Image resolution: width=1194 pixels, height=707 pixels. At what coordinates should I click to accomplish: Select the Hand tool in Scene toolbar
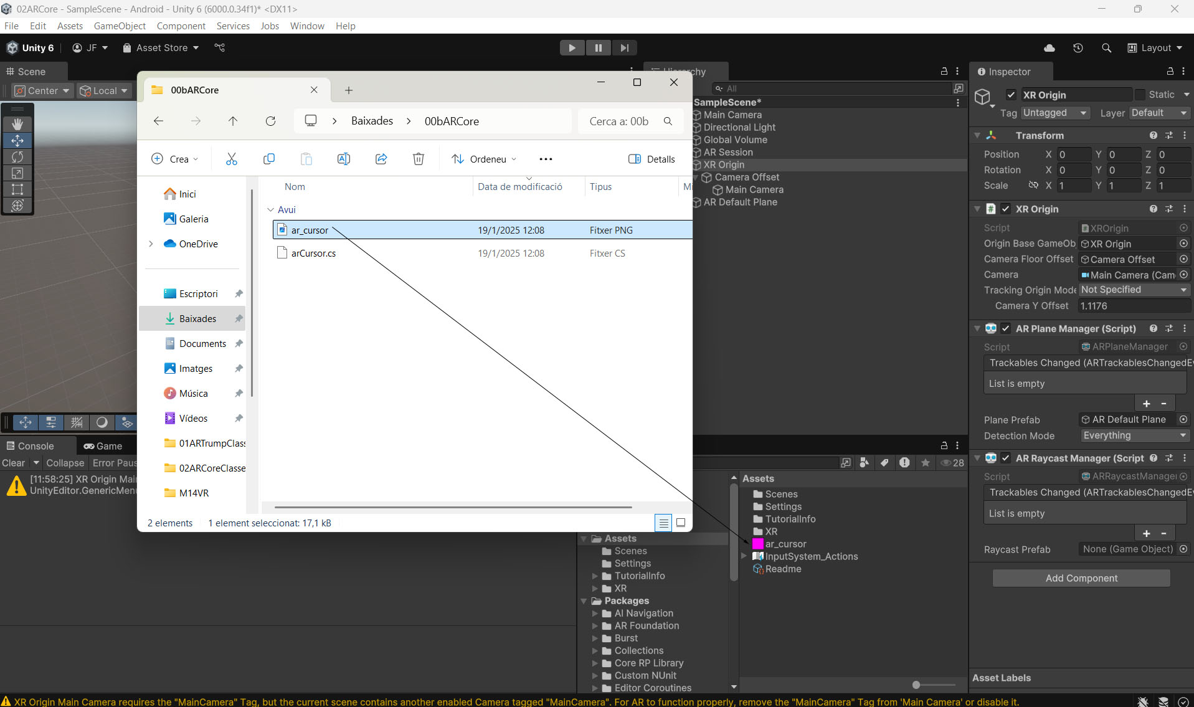(x=17, y=124)
